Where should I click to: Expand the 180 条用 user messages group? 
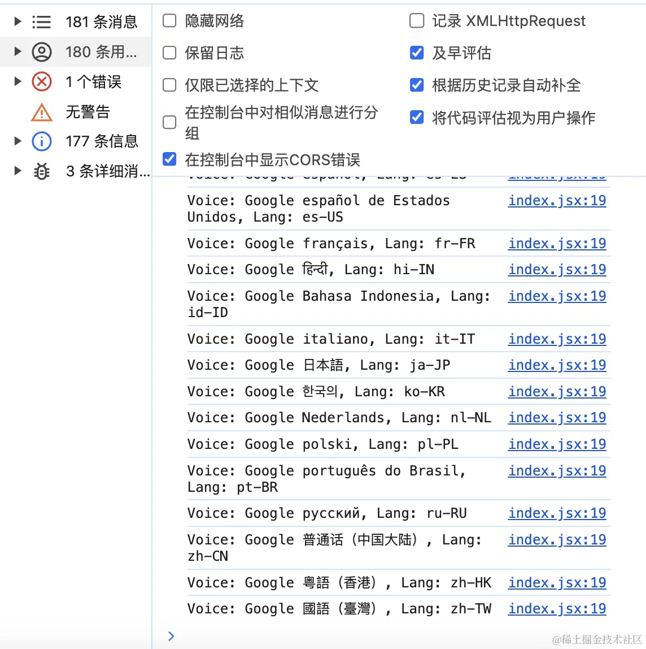(x=18, y=52)
